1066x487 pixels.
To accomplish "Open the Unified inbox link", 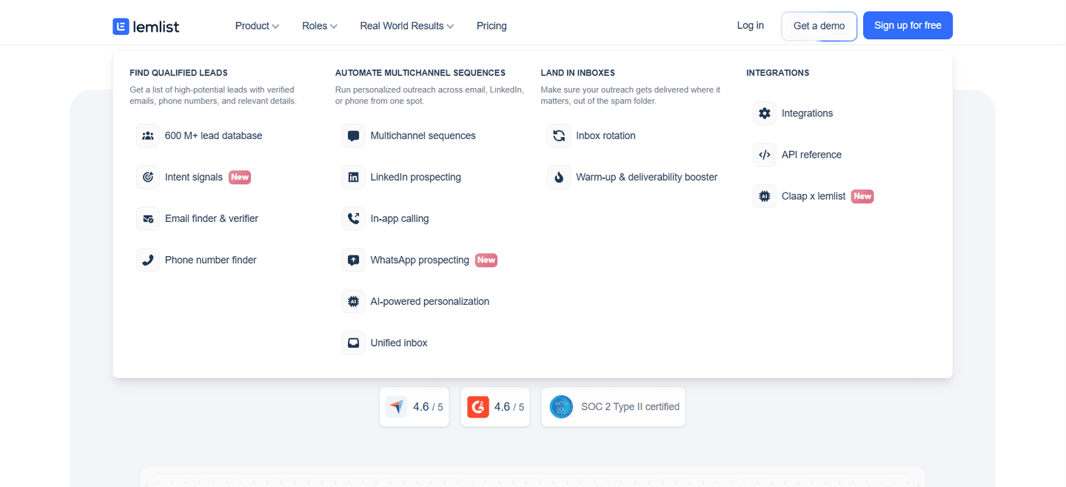I will [x=399, y=343].
